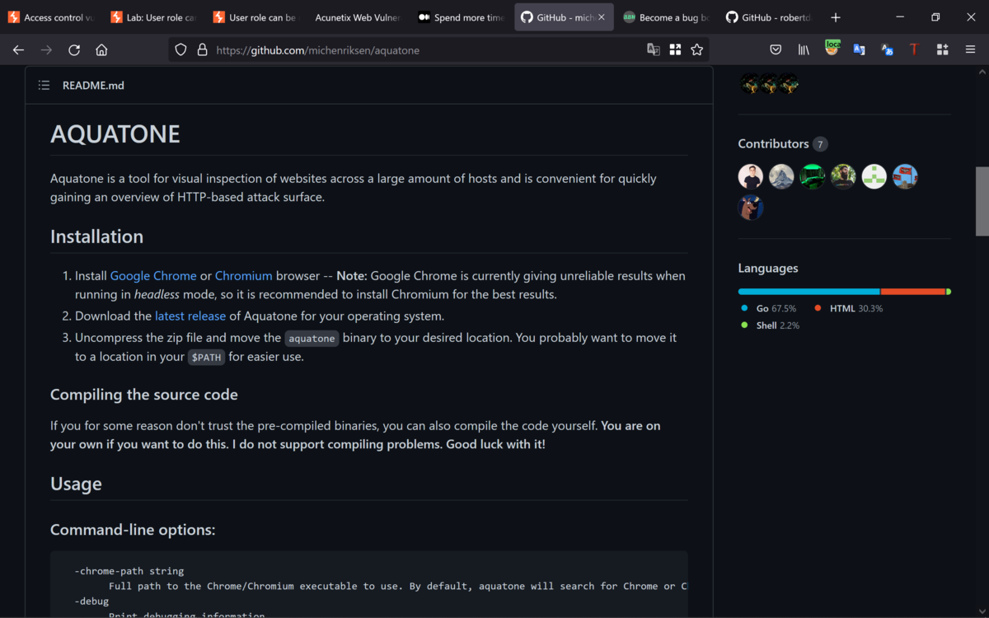Open first contributor avatar profile
This screenshot has width=989, height=618.
[751, 176]
